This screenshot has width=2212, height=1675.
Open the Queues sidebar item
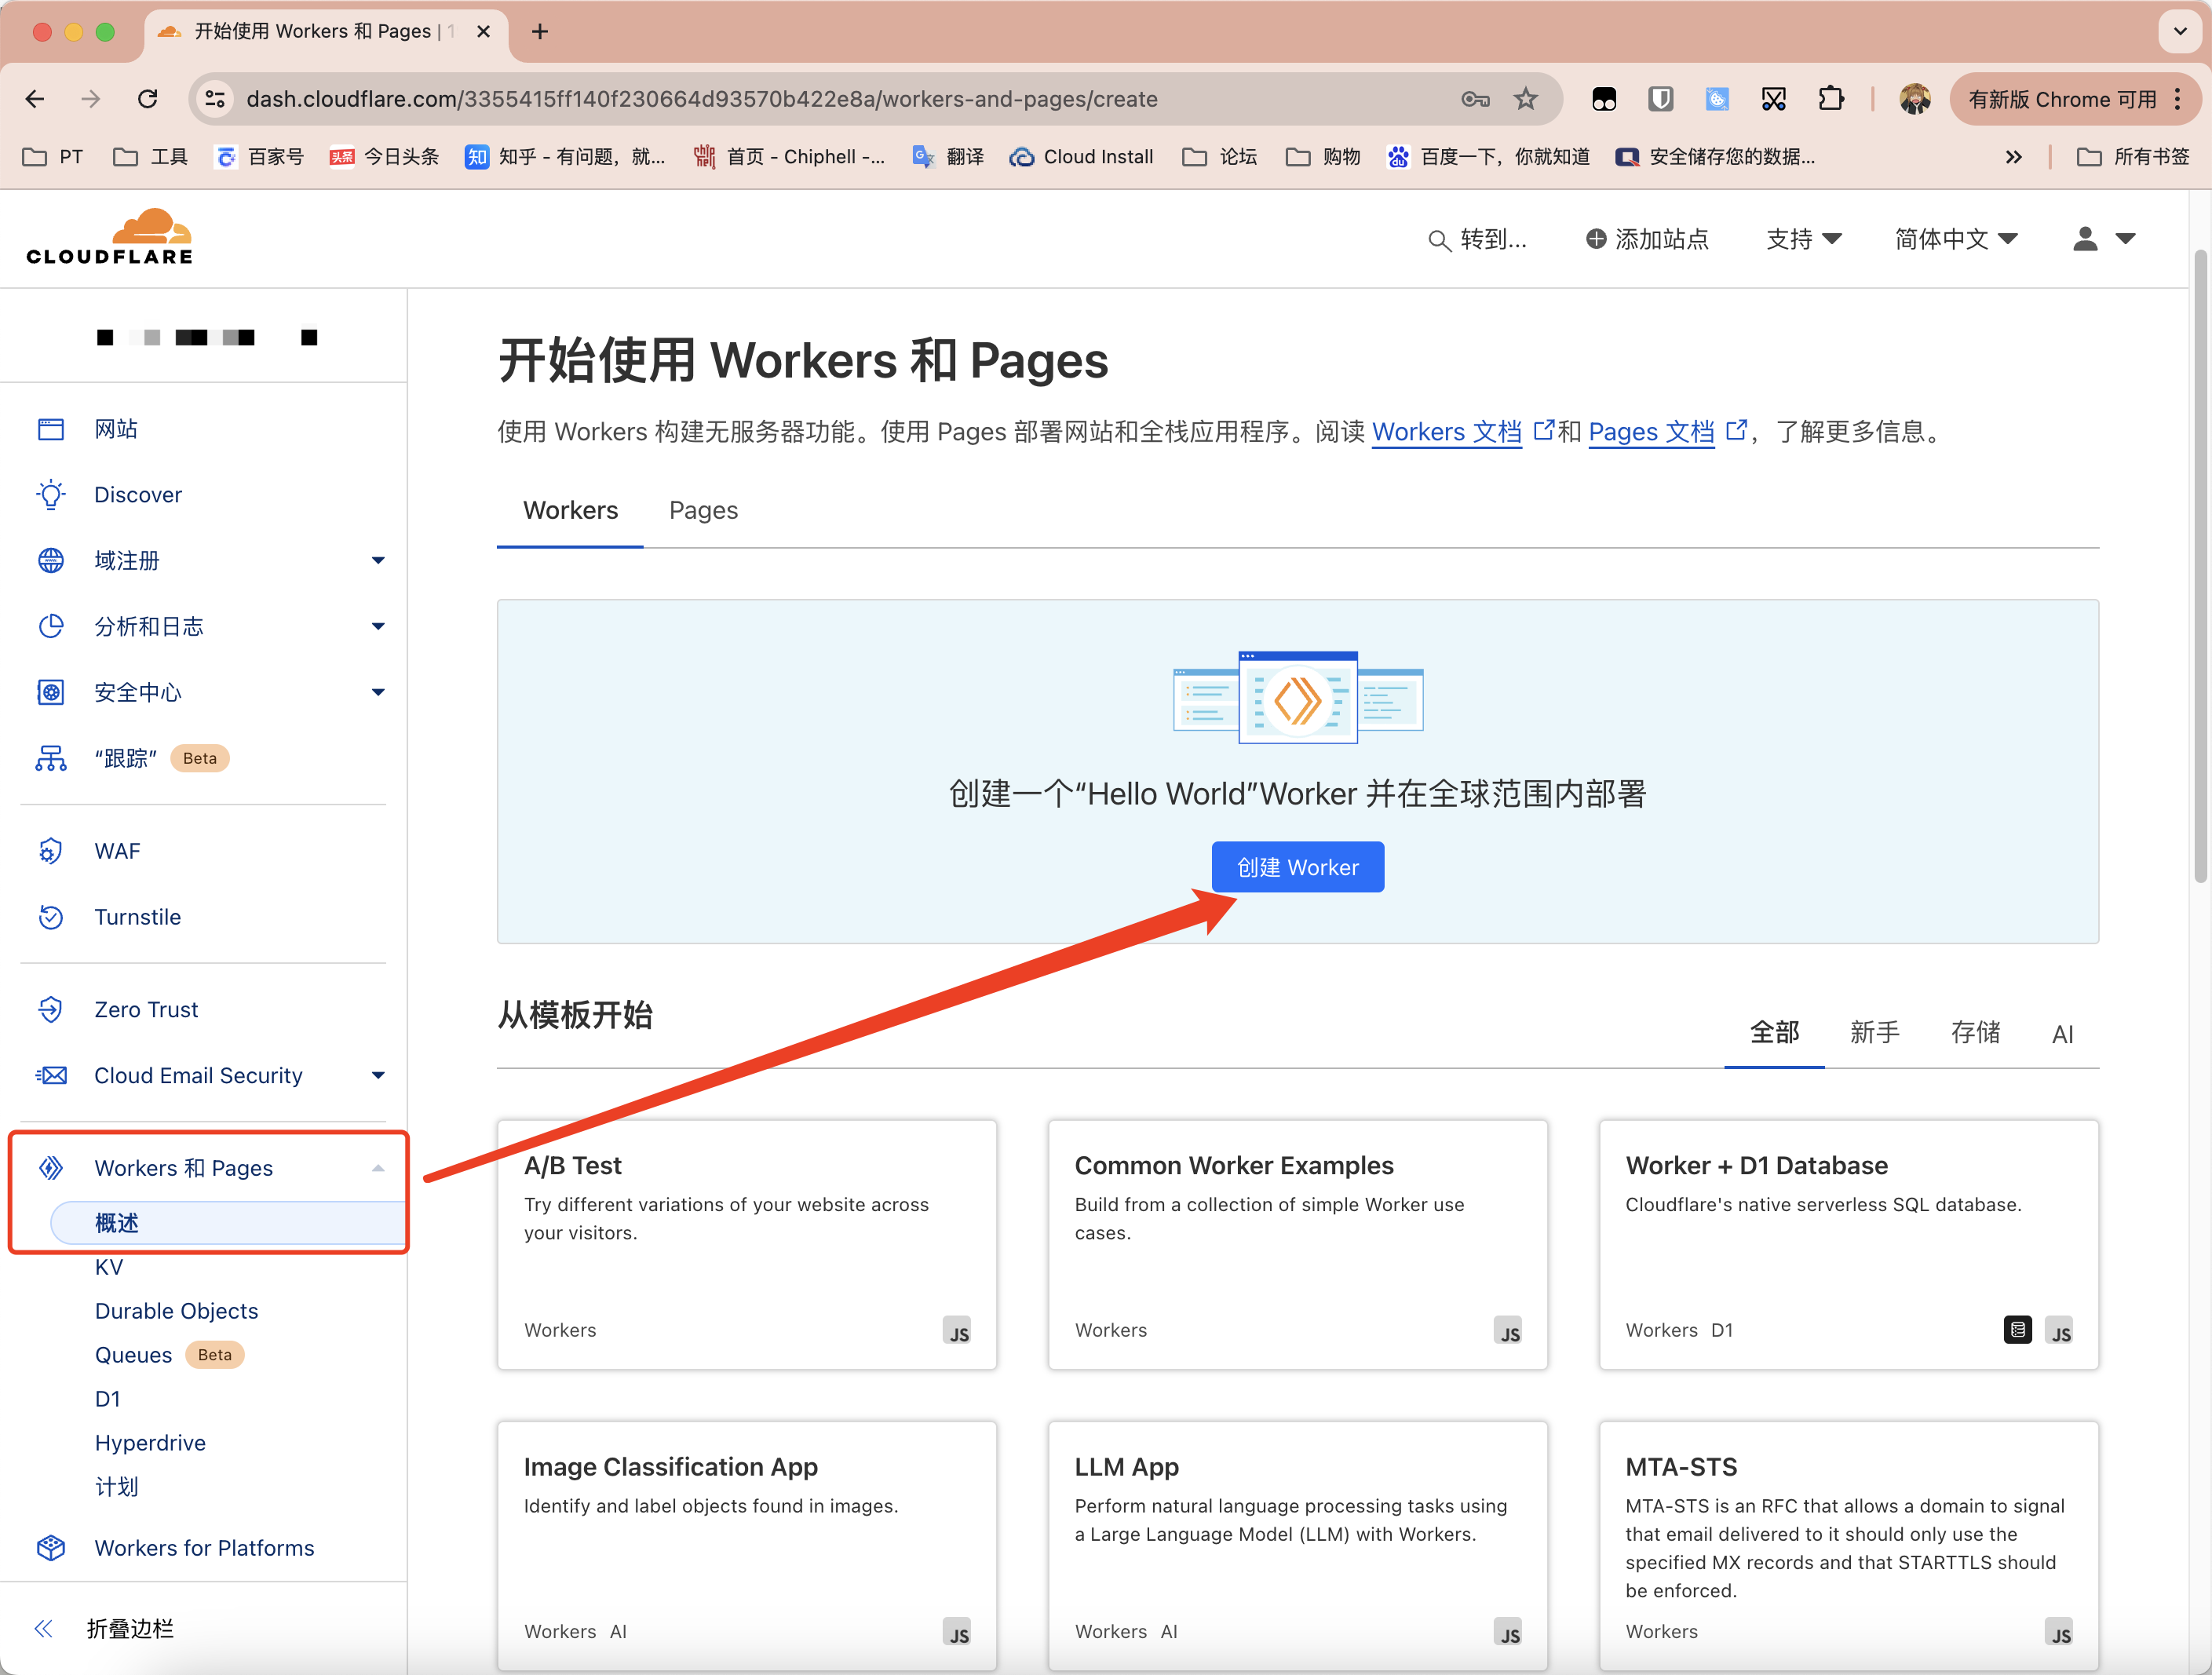(133, 1355)
